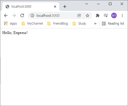Open a new tab with plus button
128x106 pixels.
click(x=65, y=7)
